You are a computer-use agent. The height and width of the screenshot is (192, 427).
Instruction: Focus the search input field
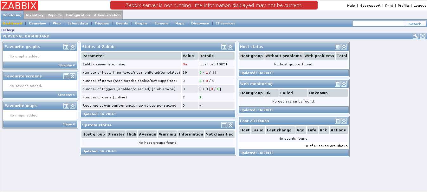pyautogui.click(x=379, y=23)
